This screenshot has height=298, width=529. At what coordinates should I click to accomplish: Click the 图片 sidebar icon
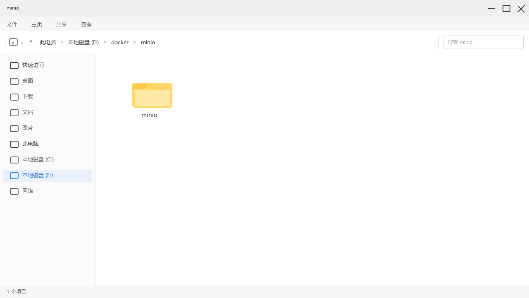[14, 128]
